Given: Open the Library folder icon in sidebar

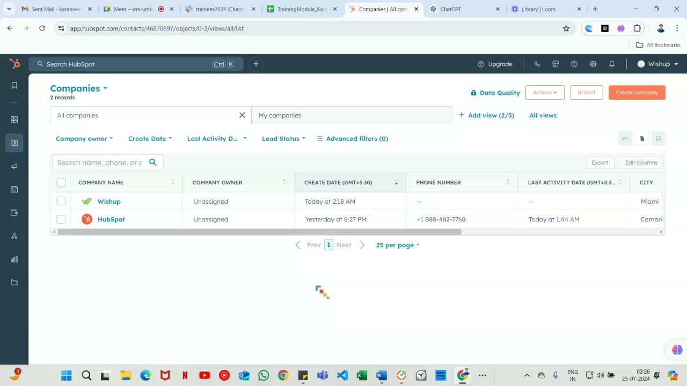Looking at the screenshot, I should (14, 283).
